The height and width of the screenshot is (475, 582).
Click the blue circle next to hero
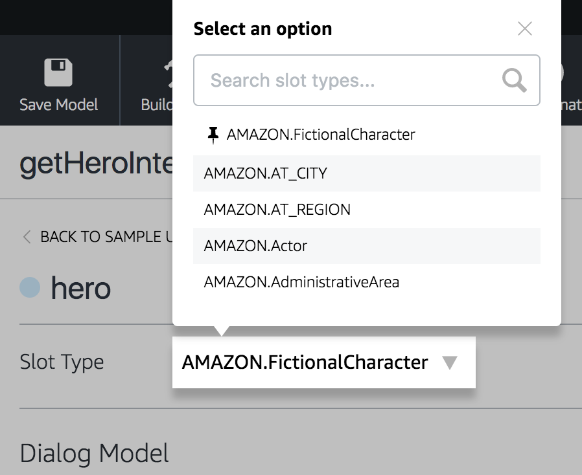pyautogui.click(x=30, y=287)
